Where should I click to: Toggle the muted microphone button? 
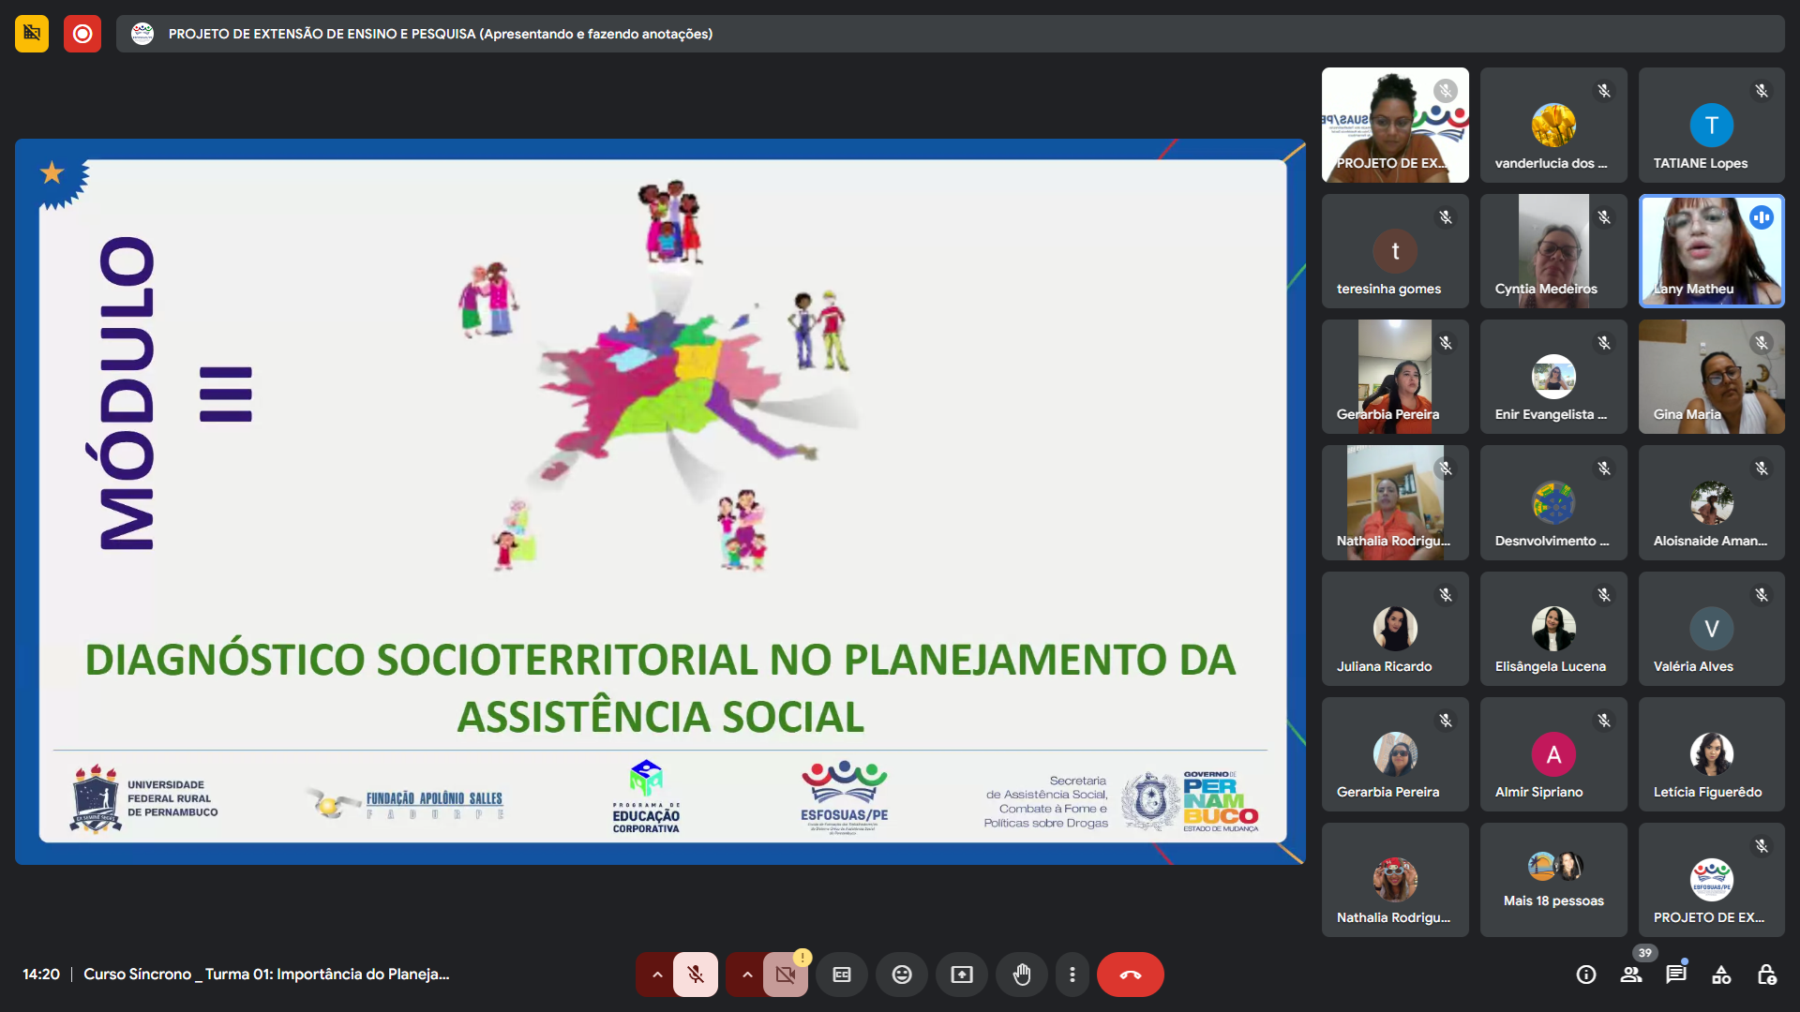[696, 975]
